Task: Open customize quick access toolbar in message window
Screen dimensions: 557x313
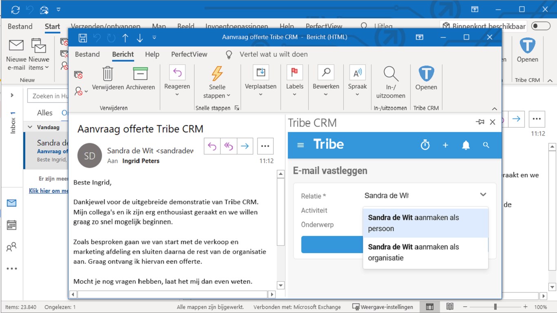Action: click(154, 38)
